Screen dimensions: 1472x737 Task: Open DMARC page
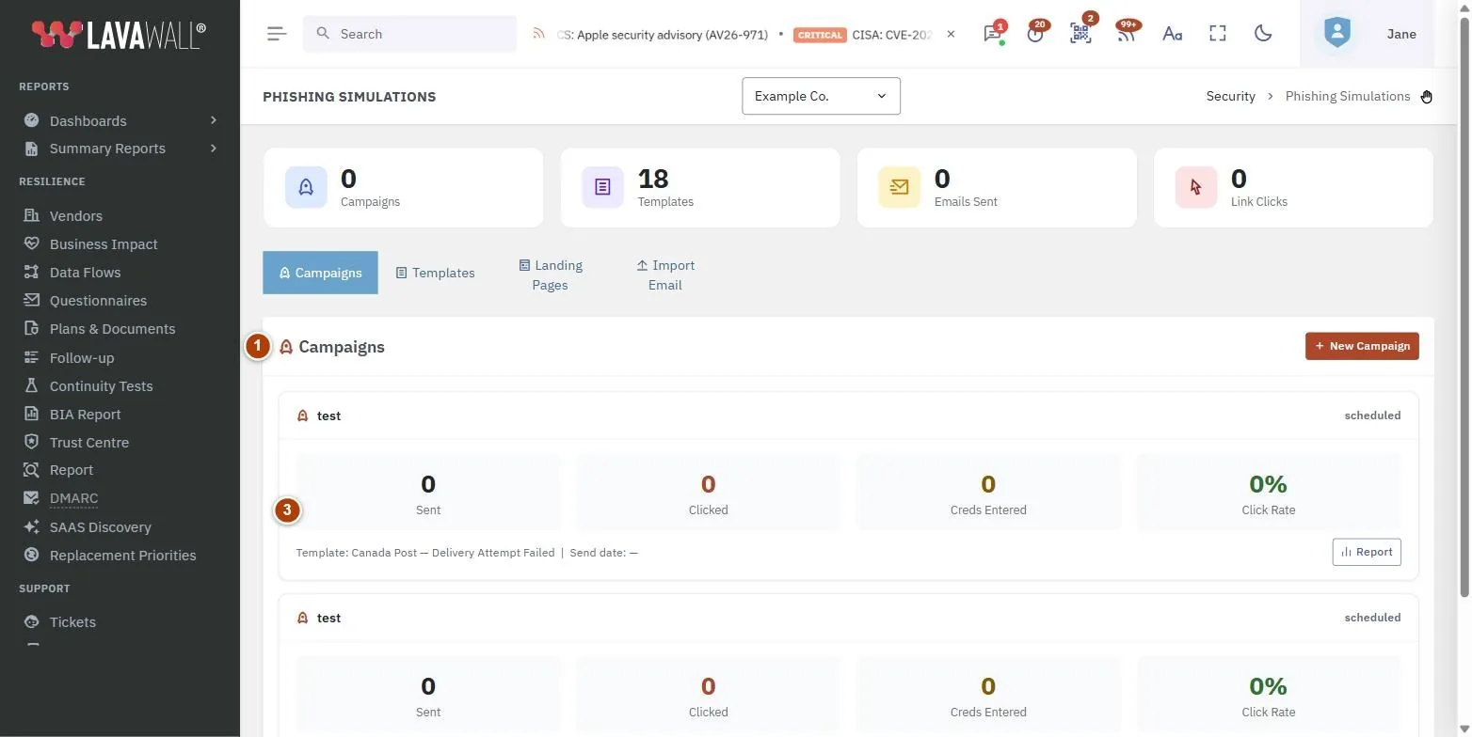point(73,498)
